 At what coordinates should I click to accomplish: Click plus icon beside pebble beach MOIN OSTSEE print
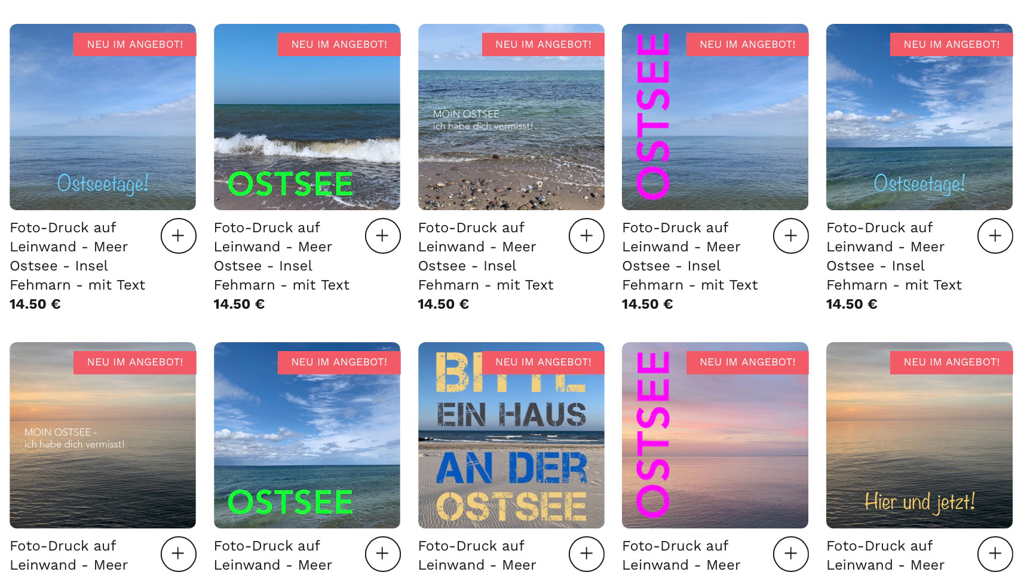(587, 236)
